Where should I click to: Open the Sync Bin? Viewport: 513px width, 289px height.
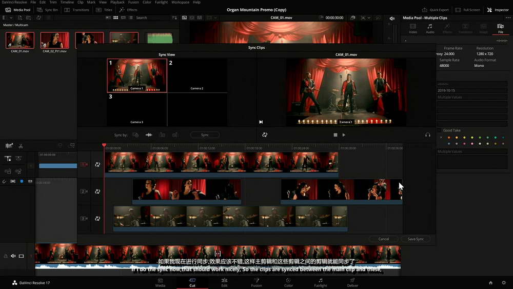pos(47,10)
